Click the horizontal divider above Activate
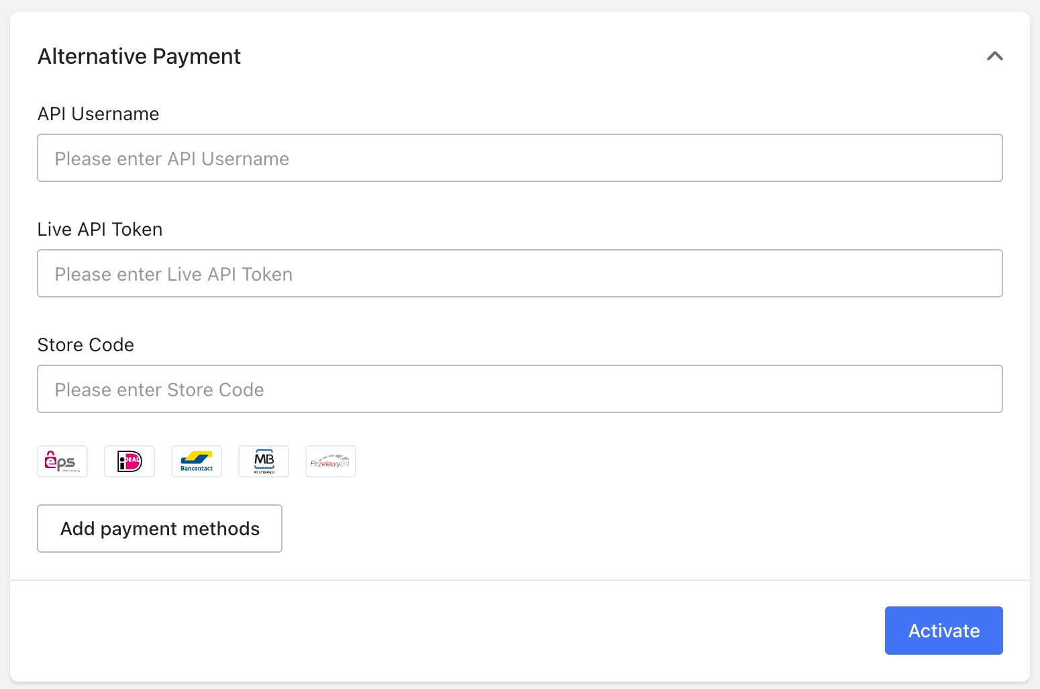The width and height of the screenshot is (1040, 689). pos(520,580)
